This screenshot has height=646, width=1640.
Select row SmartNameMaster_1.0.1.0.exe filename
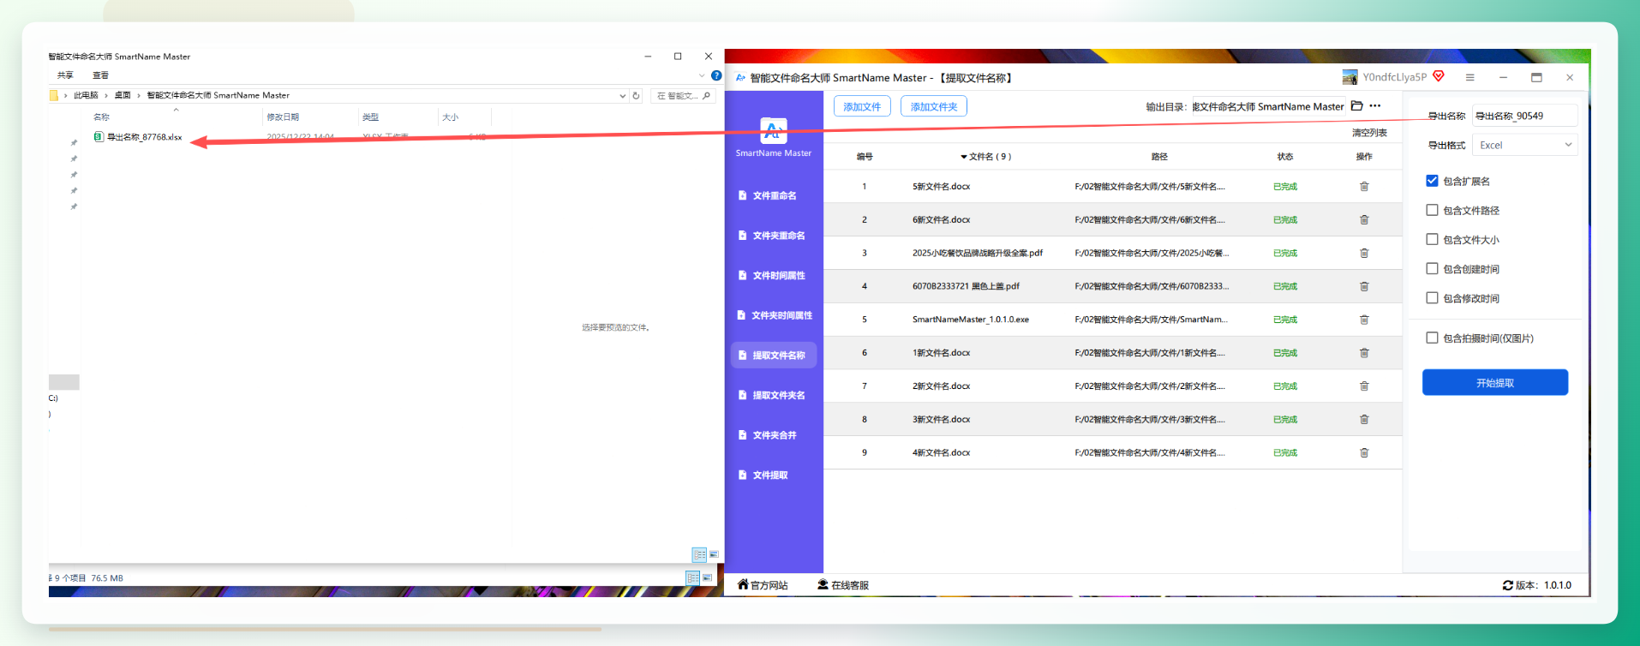pos(971,320)
